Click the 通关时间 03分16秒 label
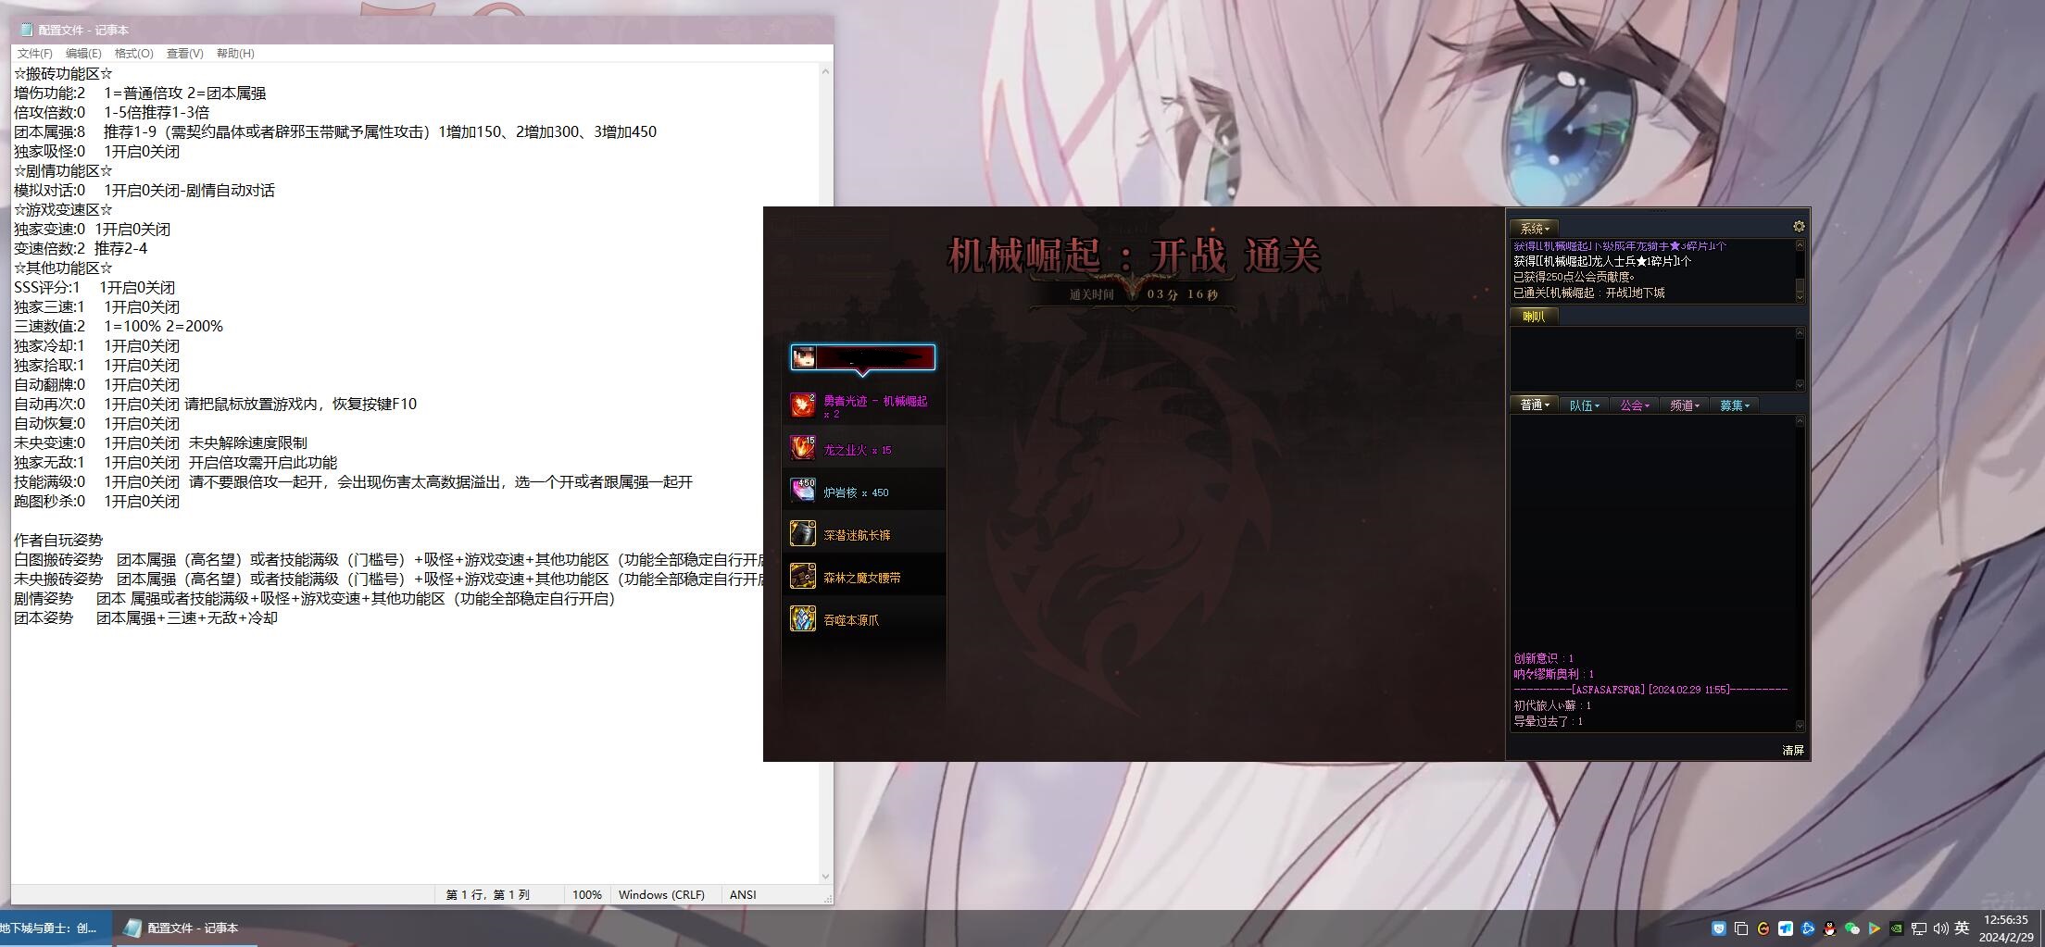The image size is (2045, 947). (x=1144, y=295)
